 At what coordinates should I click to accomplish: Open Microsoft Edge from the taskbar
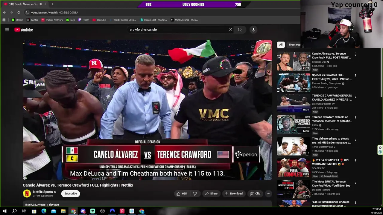[x=44, y=211]
